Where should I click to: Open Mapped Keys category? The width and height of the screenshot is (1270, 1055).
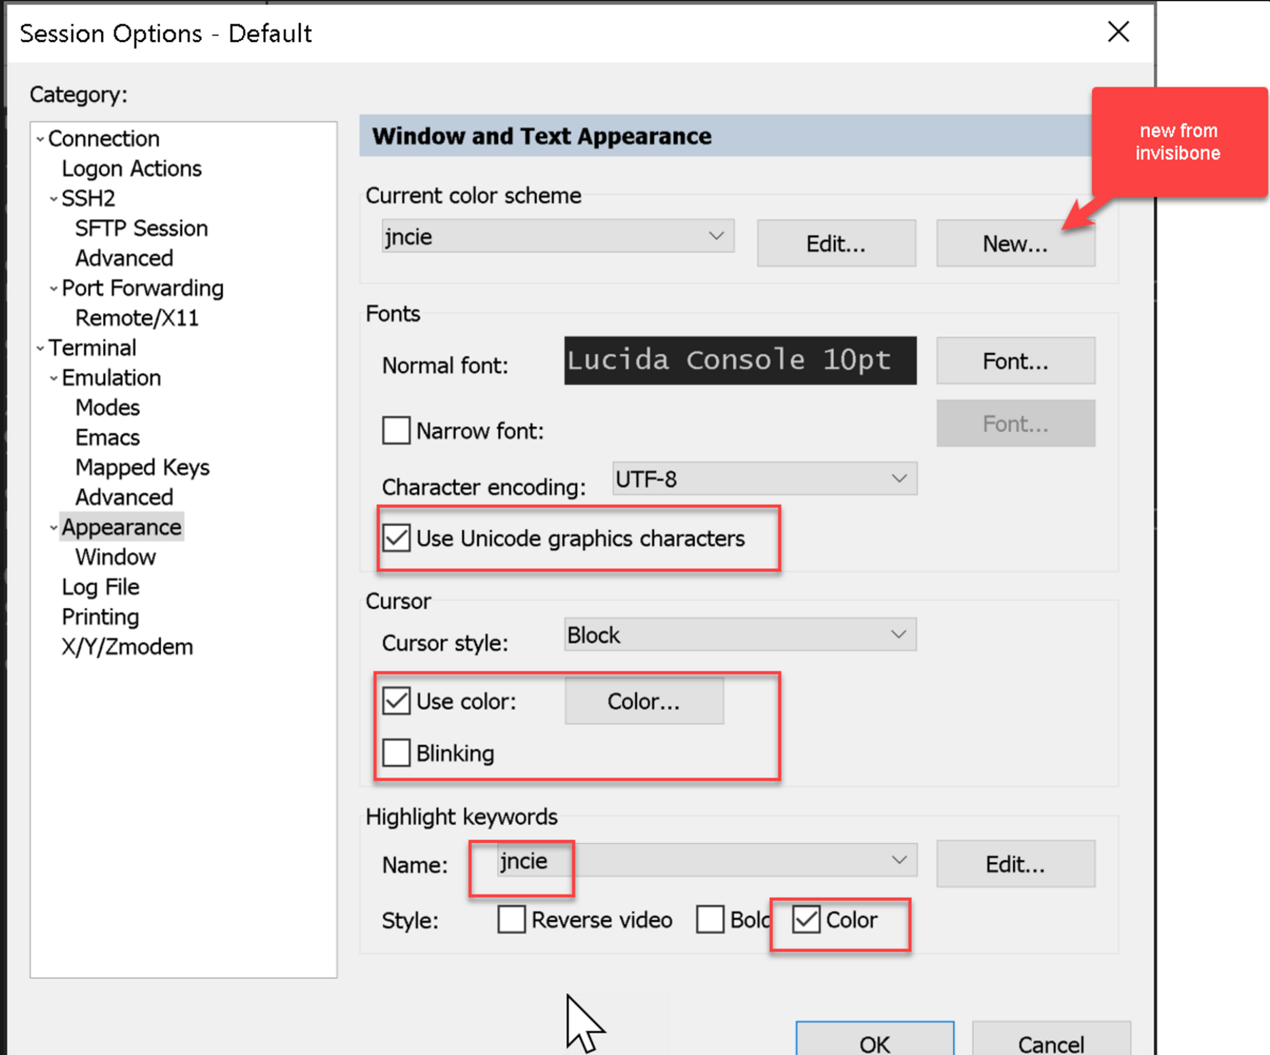(142, 468)
